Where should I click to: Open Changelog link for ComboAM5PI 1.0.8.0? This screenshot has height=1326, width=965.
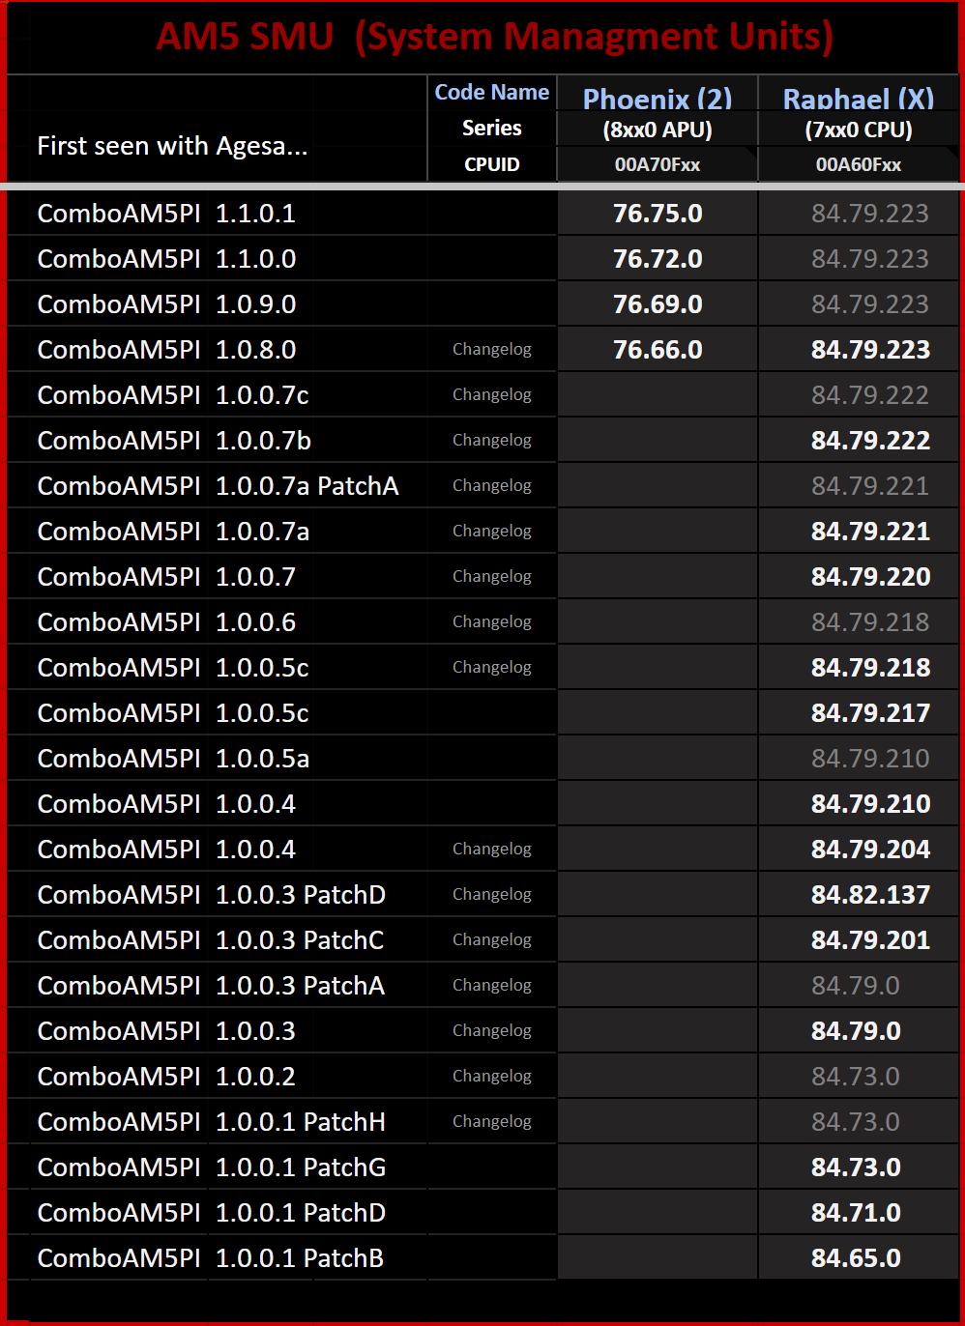click(491, 349)
